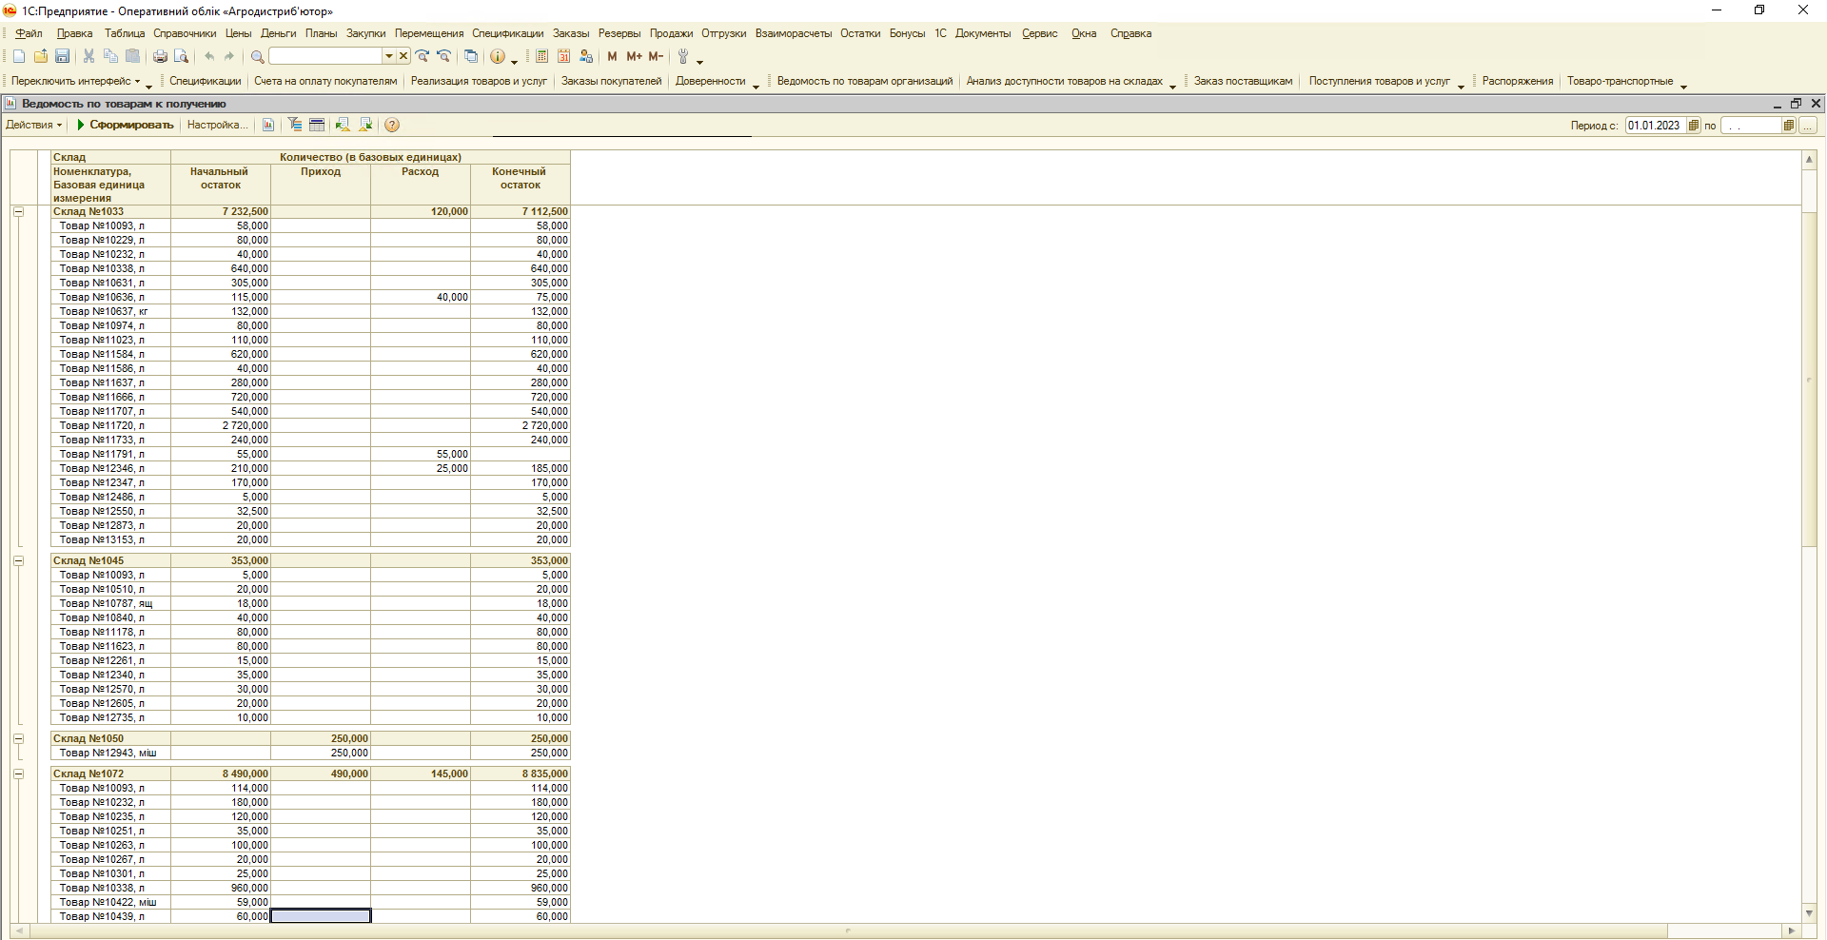Viewport: 1827px width, 940px height.
Task: Open the calendar picker for period start date
Action: click(x=1694, y=126)
